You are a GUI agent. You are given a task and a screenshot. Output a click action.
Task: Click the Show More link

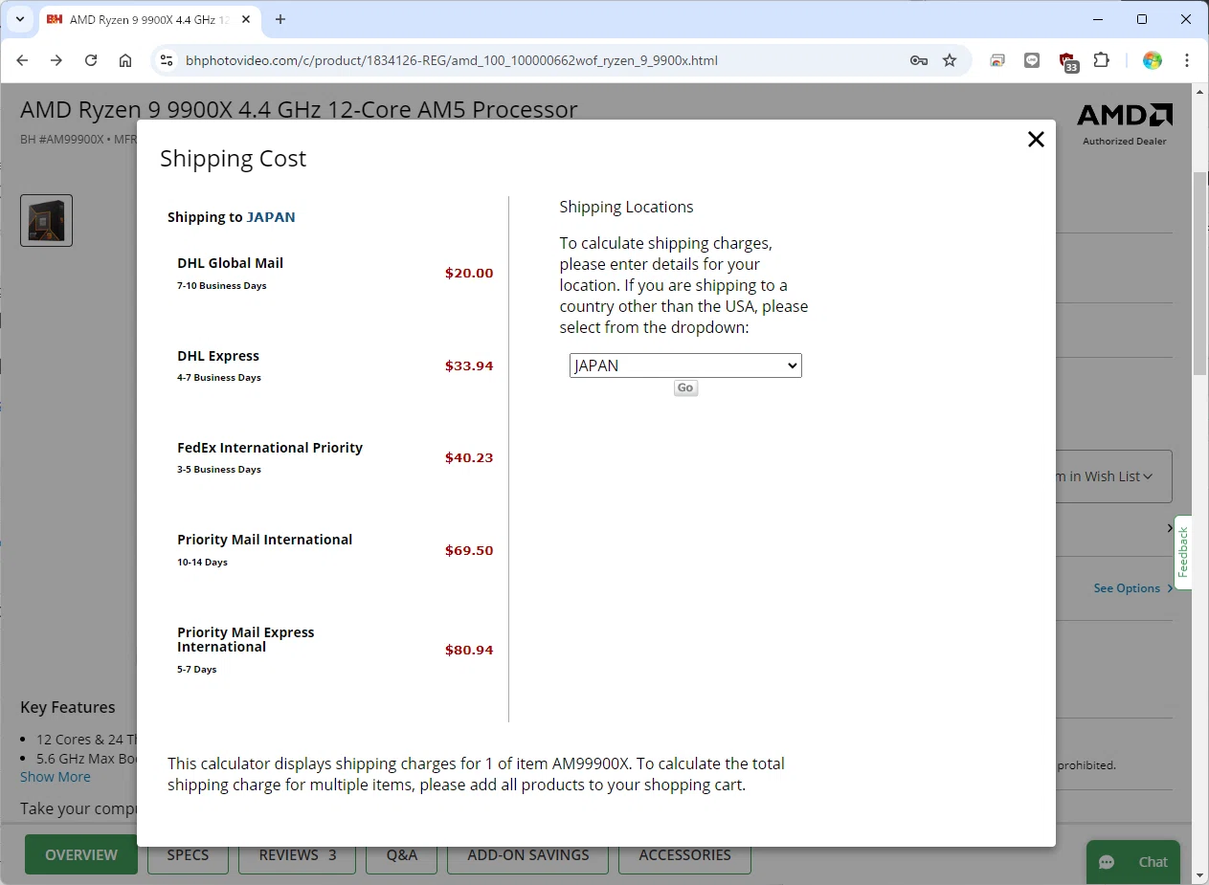click(x=56, y=777)
